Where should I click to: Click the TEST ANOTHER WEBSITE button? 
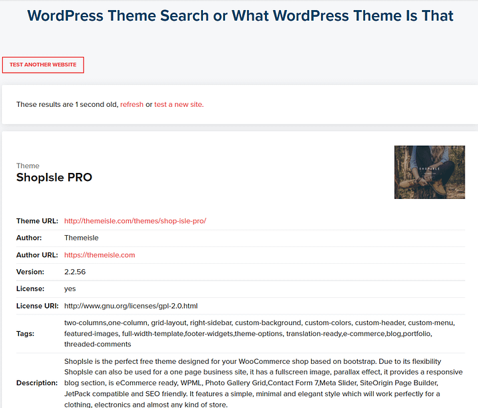[43, 65]
